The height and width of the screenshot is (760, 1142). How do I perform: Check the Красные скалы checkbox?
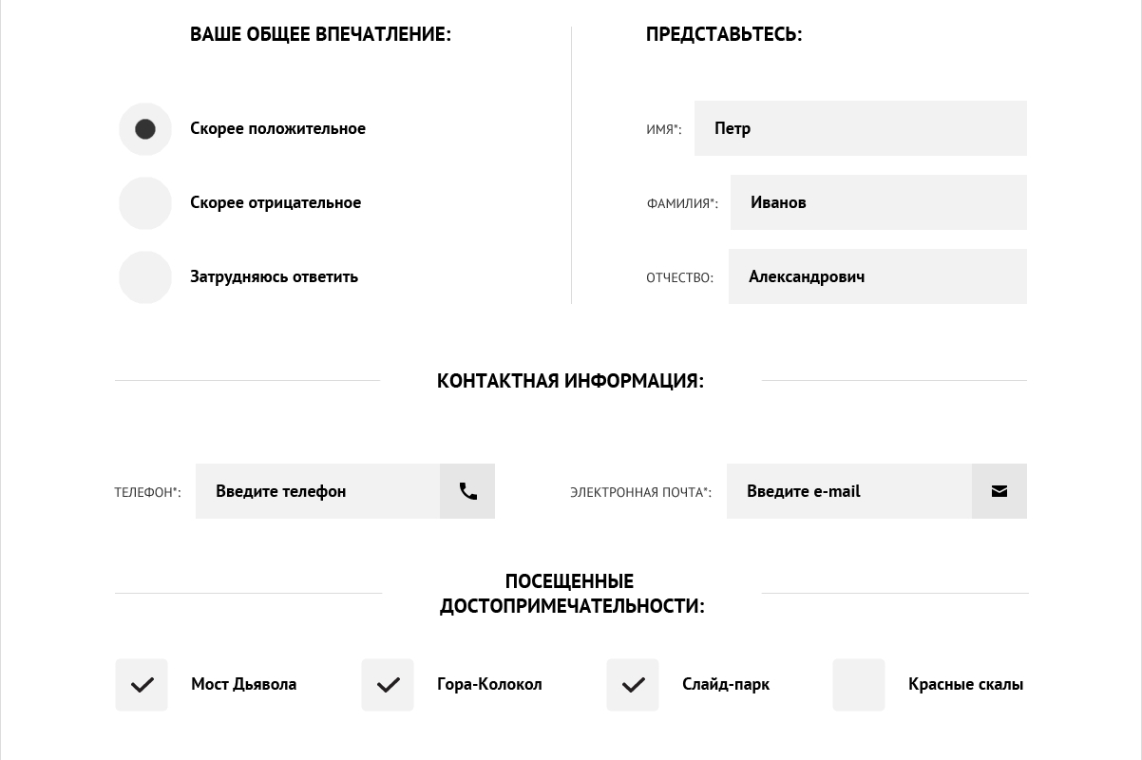click(859, 685)
